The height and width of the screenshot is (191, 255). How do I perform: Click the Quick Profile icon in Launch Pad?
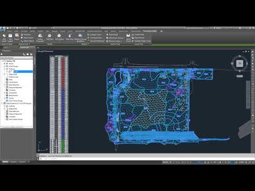pos(128,36)
